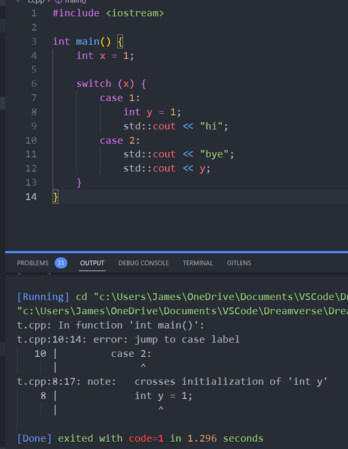Click 'case 2:' in the output error snippet
348x449 pixels.
(132, 354)
